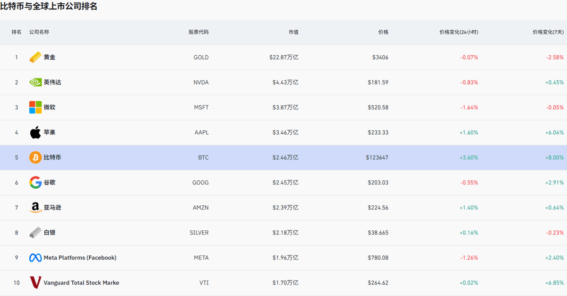Viewport: 567px width, 296px height.
Task: Click gold market cap $22.87万亿
Action: point(284,57)
